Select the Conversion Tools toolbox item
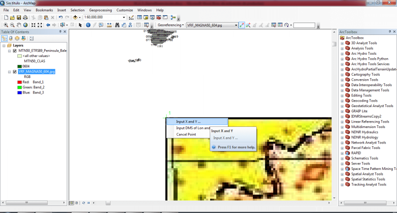The height and width of the screenshot is (213, 397). point(364,80)
